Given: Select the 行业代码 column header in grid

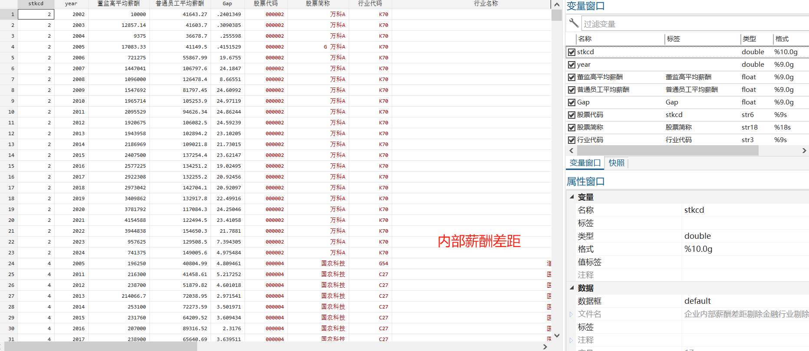Looking at the screenshot, I should 370,3.
